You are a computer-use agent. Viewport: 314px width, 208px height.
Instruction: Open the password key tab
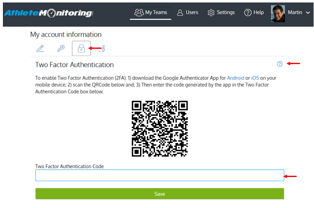pos(61,48)
